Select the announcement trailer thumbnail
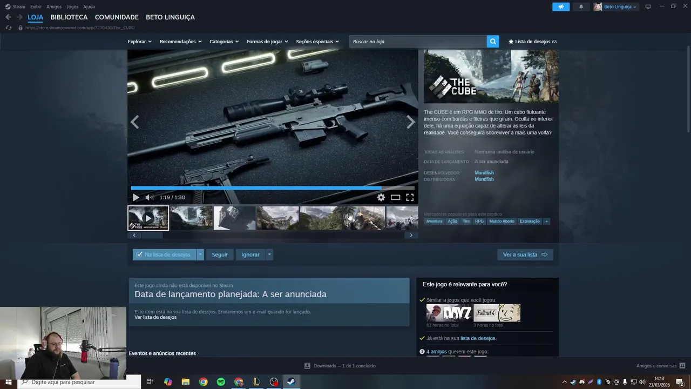Viewport: 691px width, 389px height. [148, 218]
